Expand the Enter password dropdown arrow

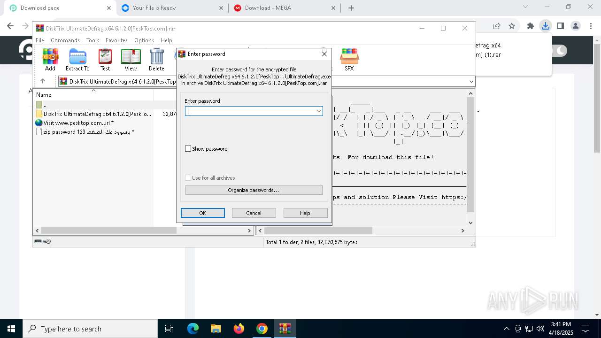point(319,111)
